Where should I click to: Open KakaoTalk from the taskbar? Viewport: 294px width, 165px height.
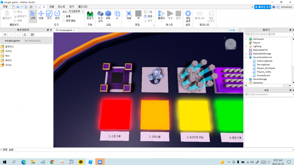pyautogui.click(x=81, y=162)
